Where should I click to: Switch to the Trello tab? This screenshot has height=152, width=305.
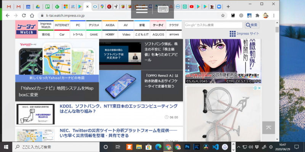tap(47, 7)
